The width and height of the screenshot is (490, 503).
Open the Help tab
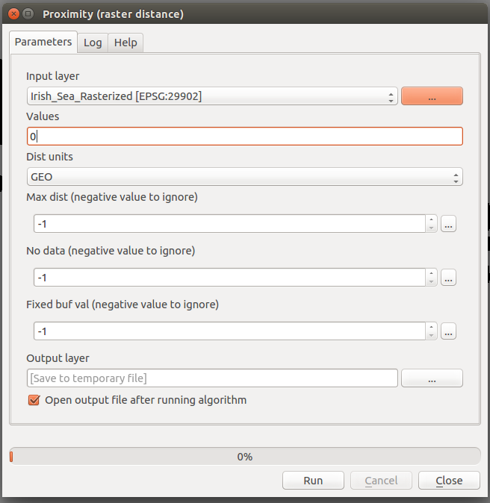125,43
